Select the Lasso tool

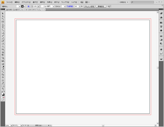pos(3,22)
